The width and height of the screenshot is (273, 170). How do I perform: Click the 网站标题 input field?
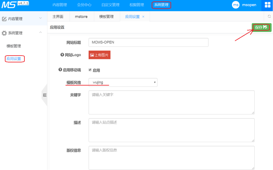[148, 42]
